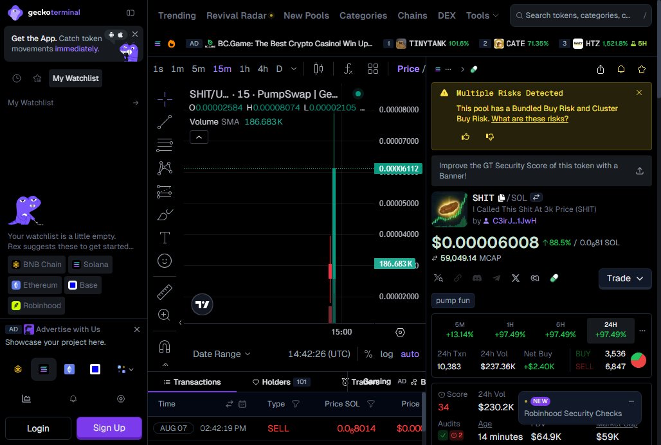Set a price alert bell icon

(621, 69)
